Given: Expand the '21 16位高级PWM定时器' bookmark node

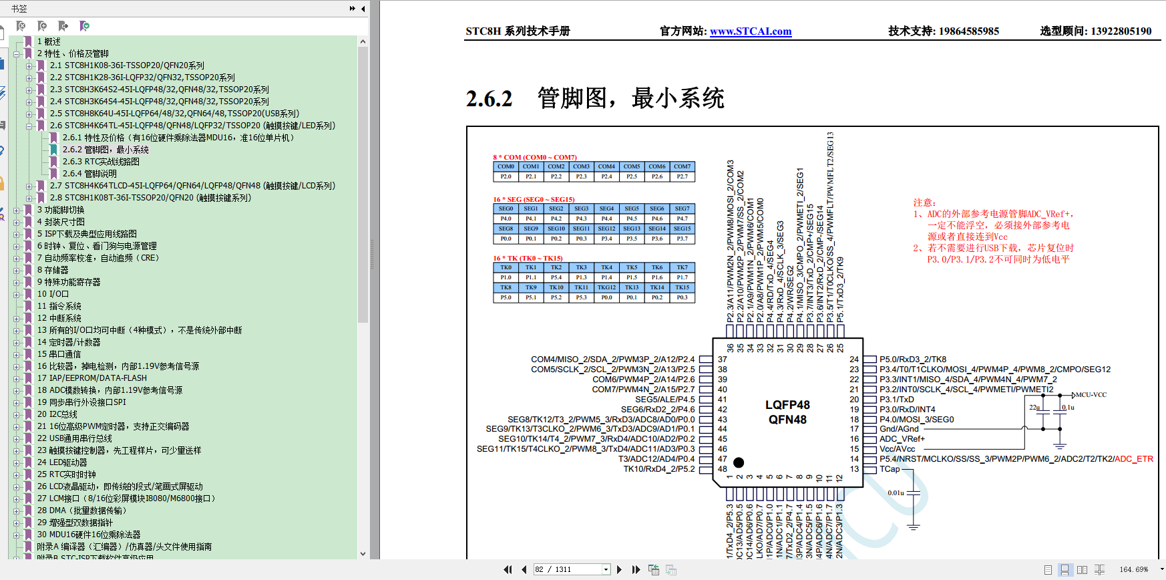Looking at the screenshot, I should pyautogui.click(x=17, y=426).
